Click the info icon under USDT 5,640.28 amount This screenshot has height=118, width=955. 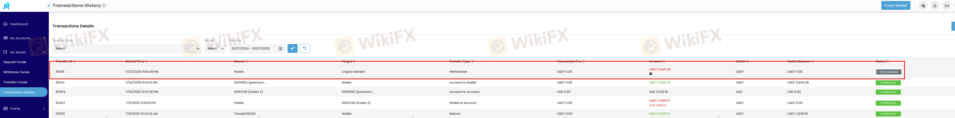(651, 74)
